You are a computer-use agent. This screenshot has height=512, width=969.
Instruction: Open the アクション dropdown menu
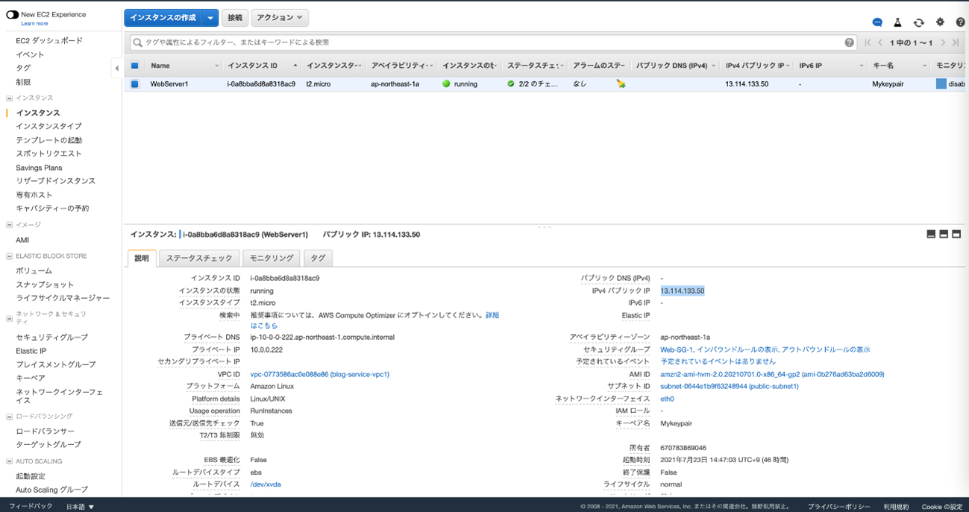(280, 18)
